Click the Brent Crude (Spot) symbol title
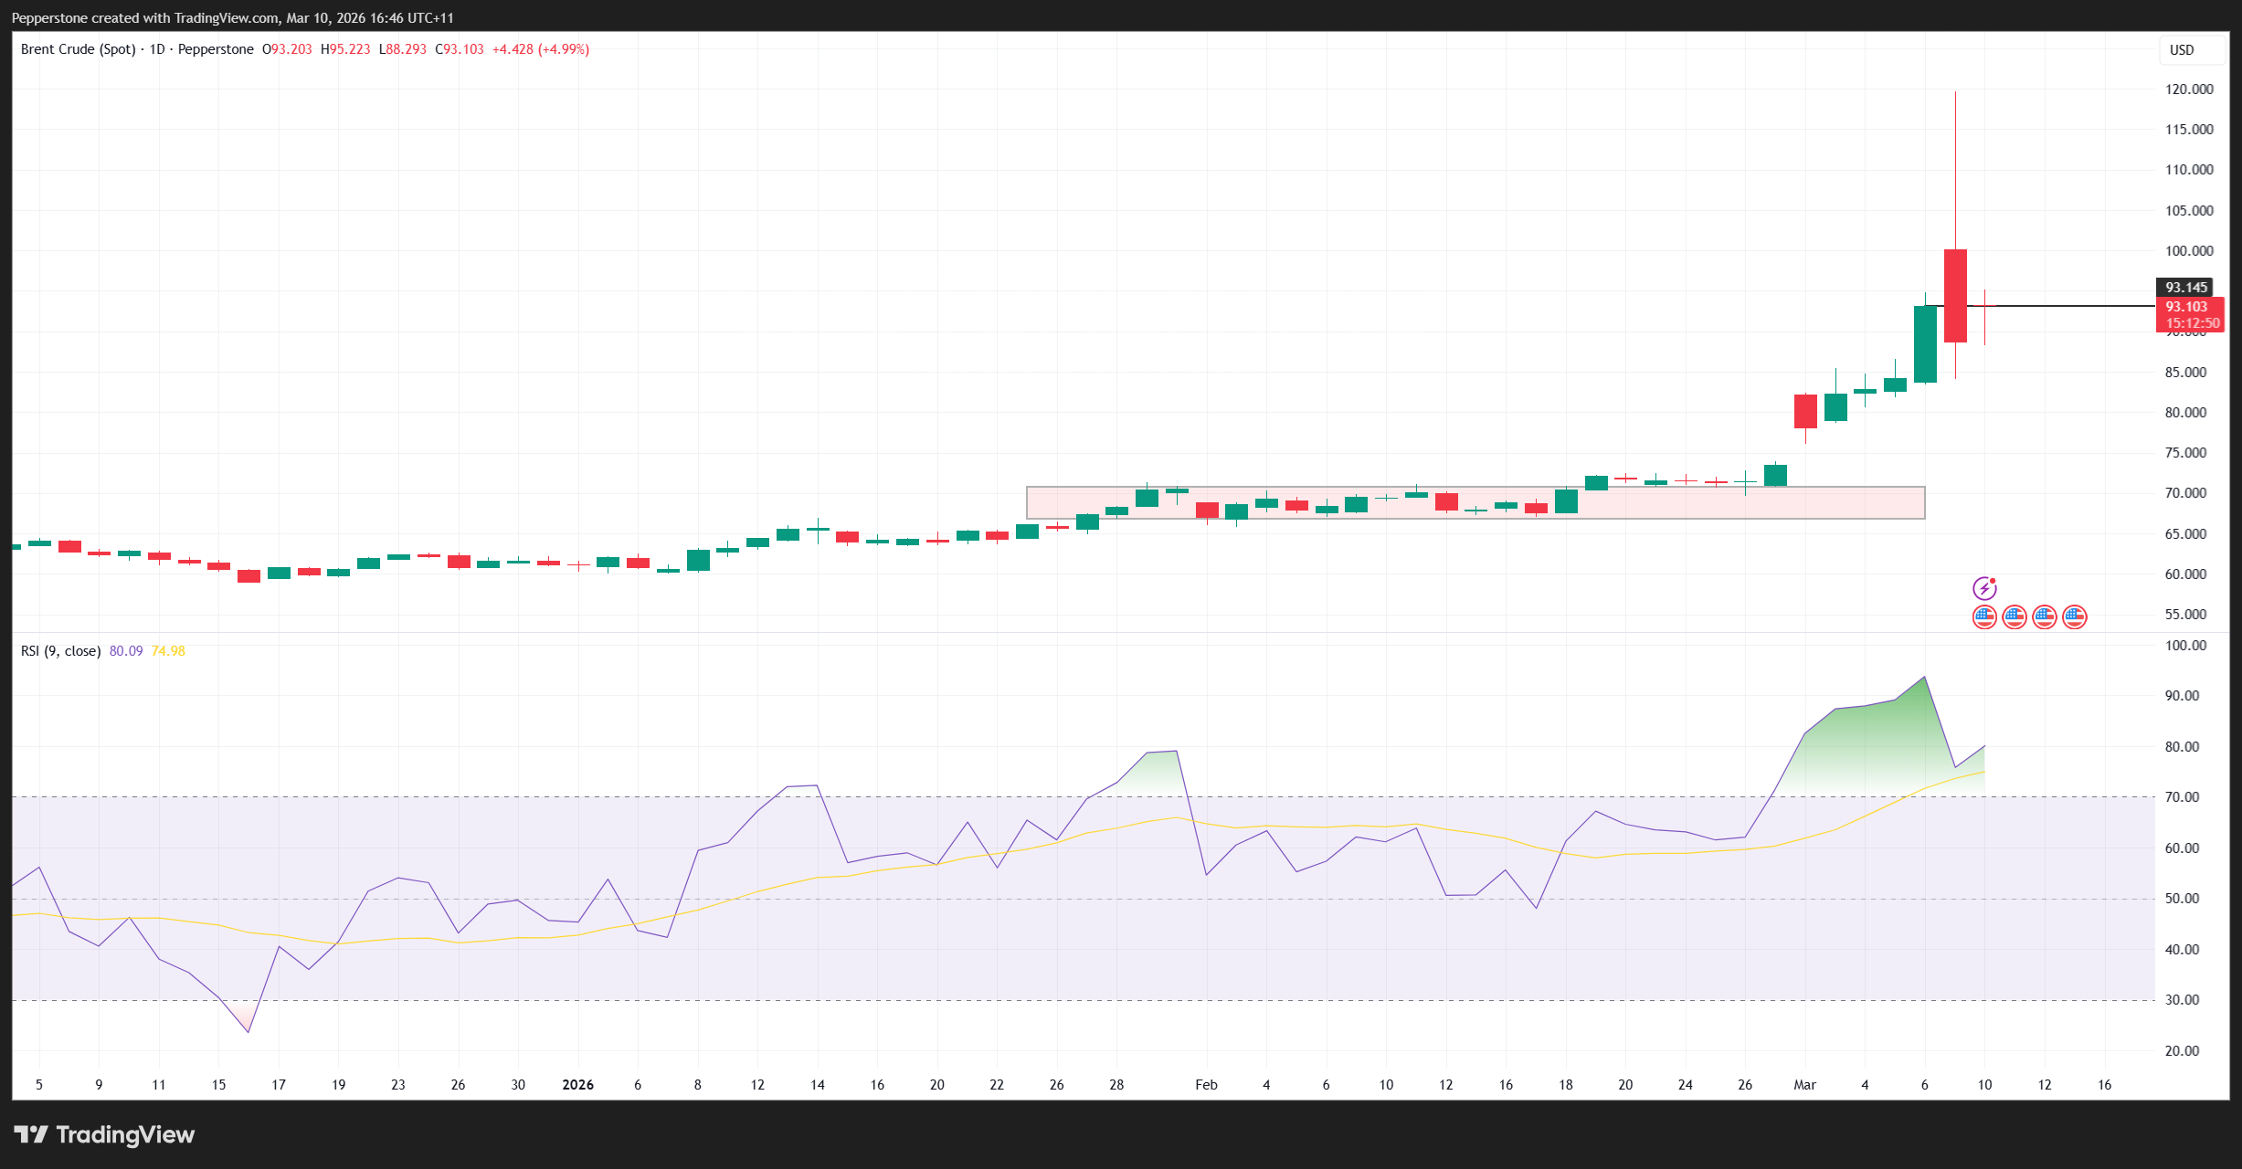Viewport: 2242px width, 1169px height. point(78,49)
